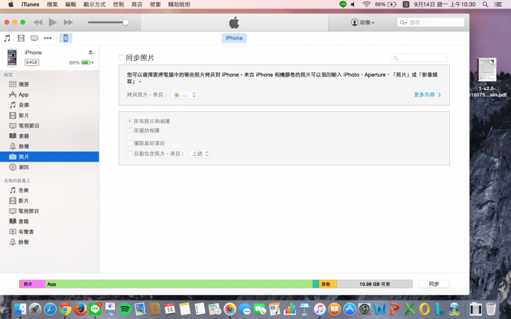Open Photos app from the Dock
The height and width of the screenshot is (319, 511).
[x=230, y=309]
